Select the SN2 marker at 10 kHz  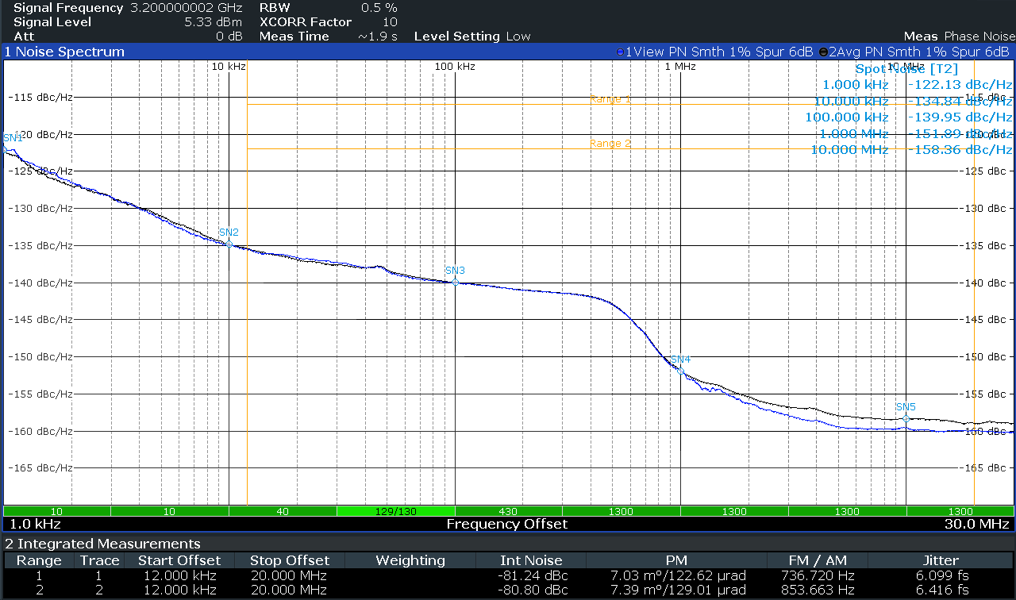coord(229,244)
